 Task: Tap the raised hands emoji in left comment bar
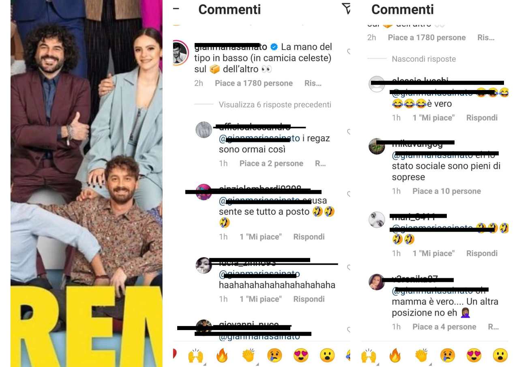(195, 356)
